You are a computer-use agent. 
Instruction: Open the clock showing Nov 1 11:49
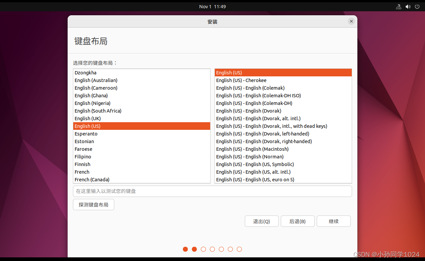pos(212,6)
